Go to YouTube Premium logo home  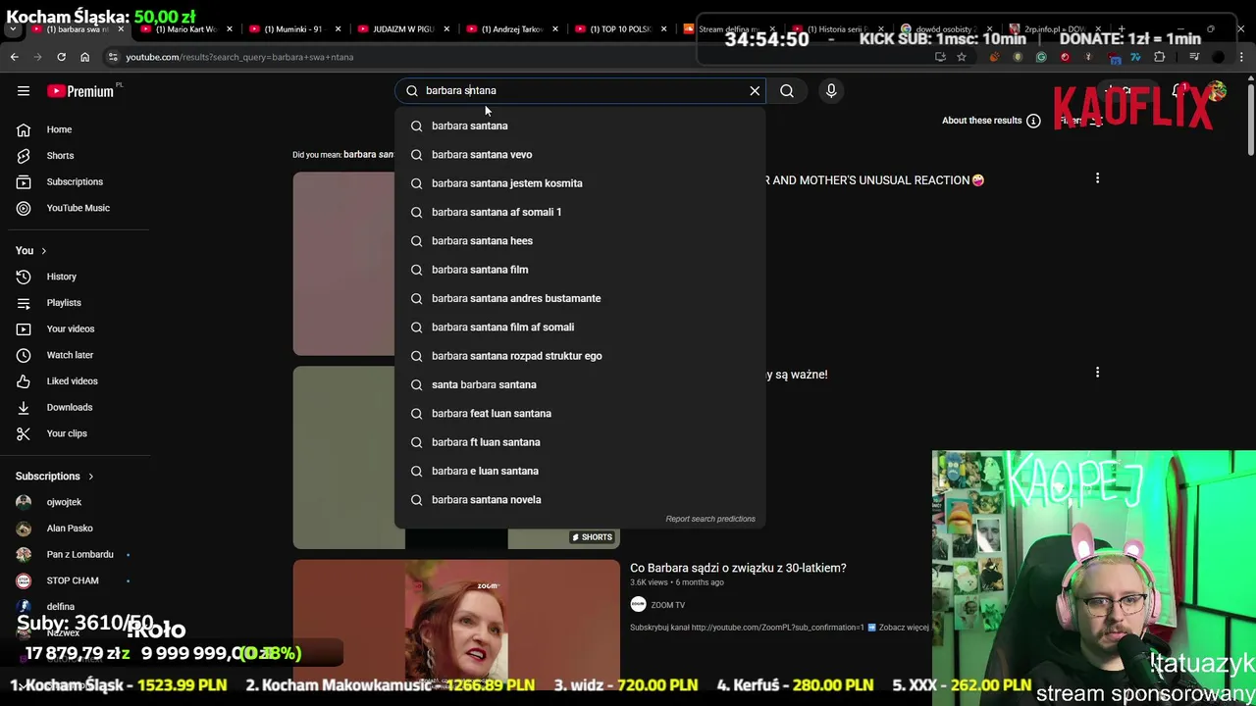(80, 91)
